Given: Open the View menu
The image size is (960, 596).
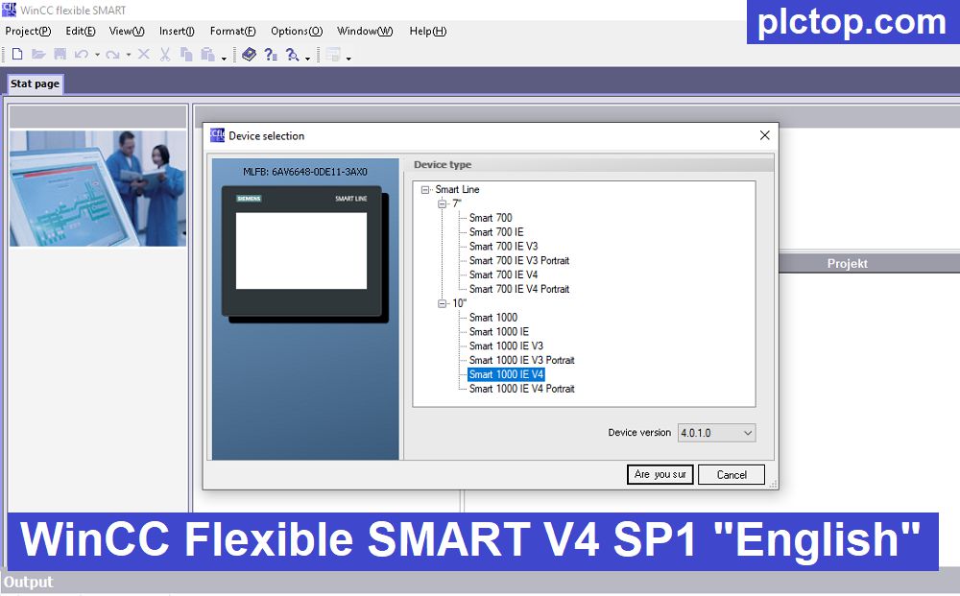Looking at the screenshot, I should pos(127,31).
